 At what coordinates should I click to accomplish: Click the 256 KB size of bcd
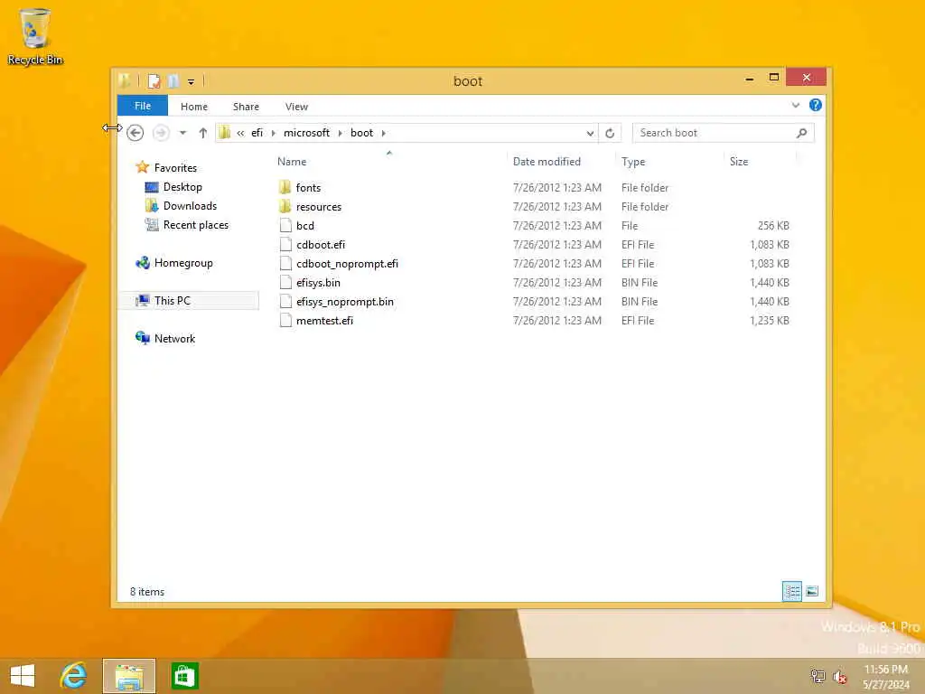773,225
